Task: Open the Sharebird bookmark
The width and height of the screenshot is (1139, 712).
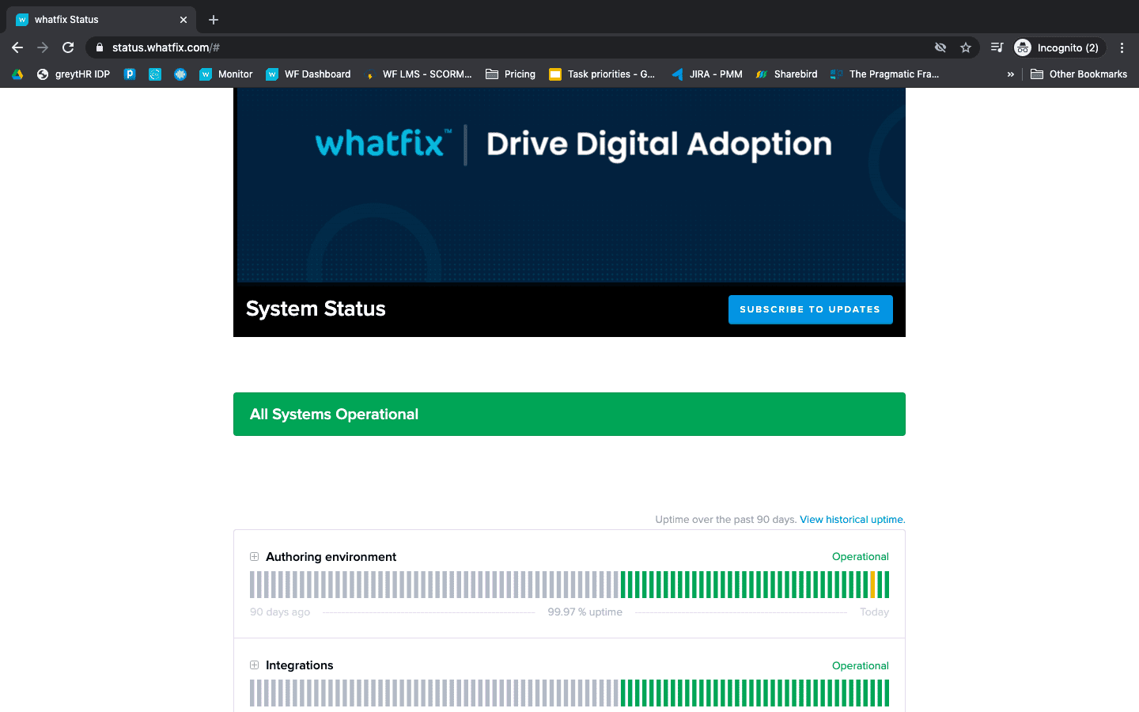Action: pos(787,74)
